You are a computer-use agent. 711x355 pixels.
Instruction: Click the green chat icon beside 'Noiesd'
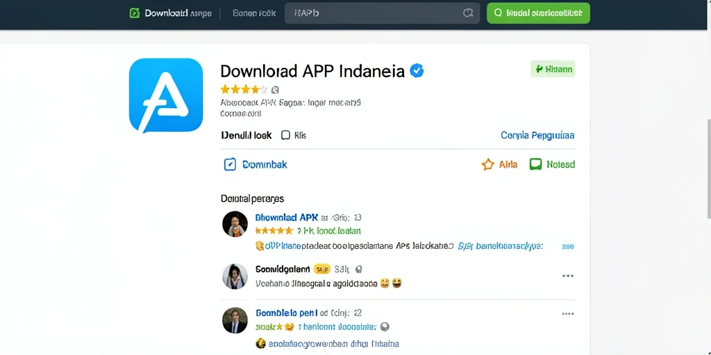535,164
